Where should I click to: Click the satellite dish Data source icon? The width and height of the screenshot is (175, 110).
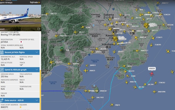point(2,100)
